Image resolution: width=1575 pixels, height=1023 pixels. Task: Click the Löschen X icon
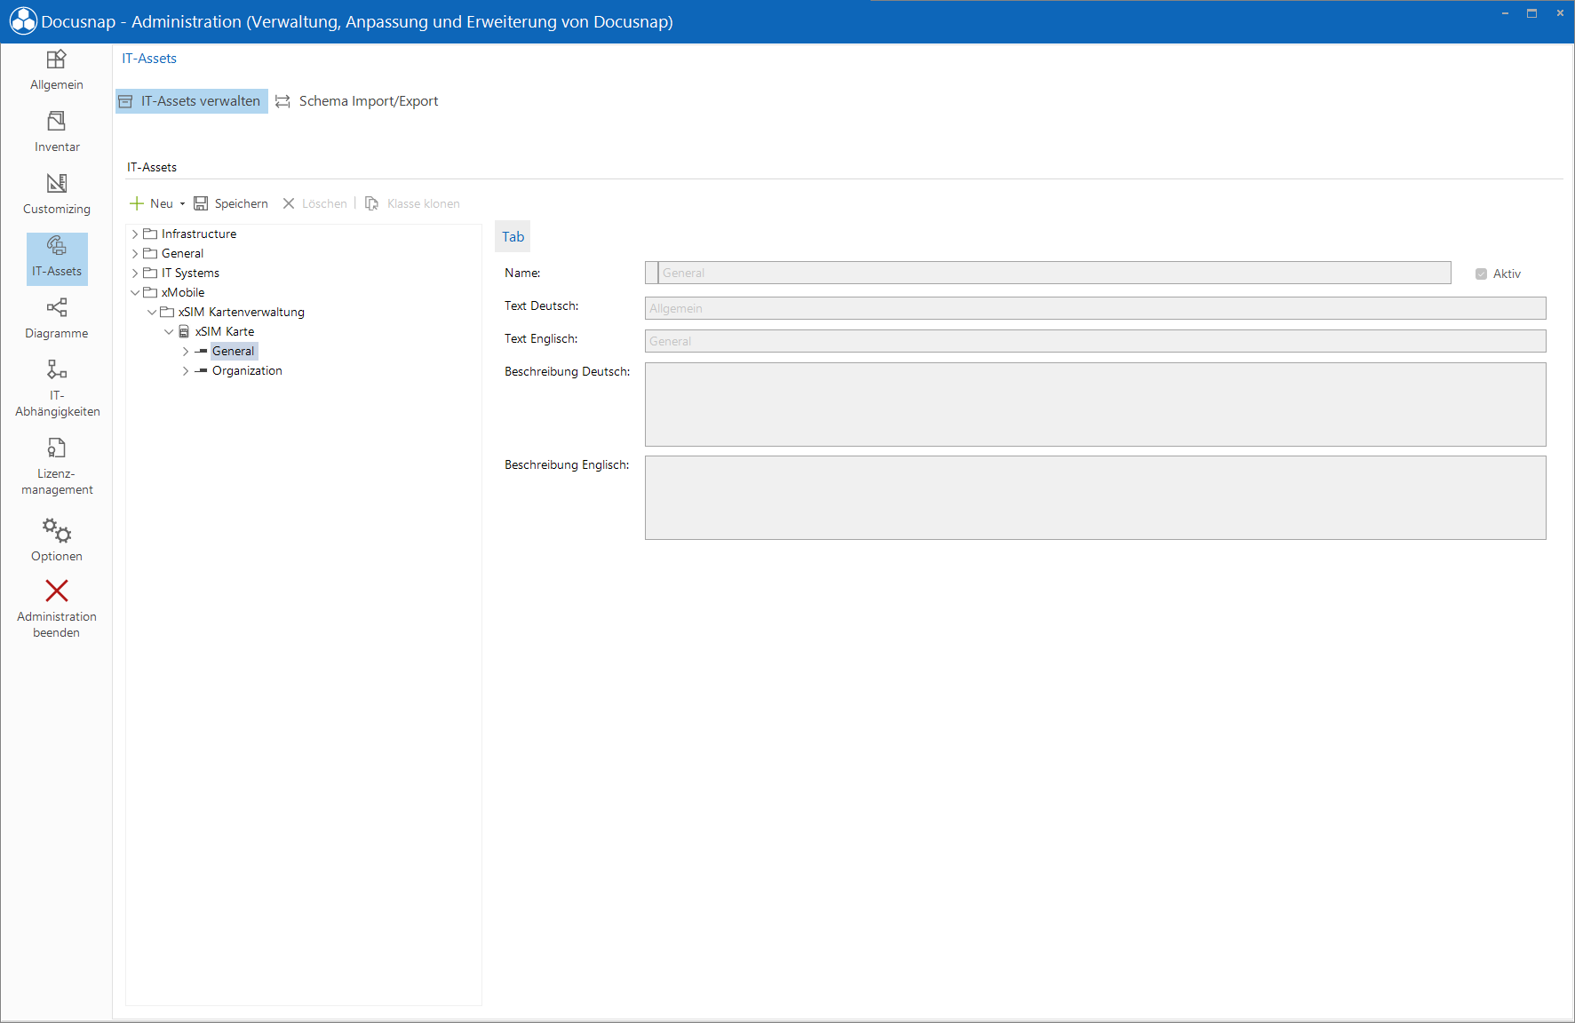289,203
